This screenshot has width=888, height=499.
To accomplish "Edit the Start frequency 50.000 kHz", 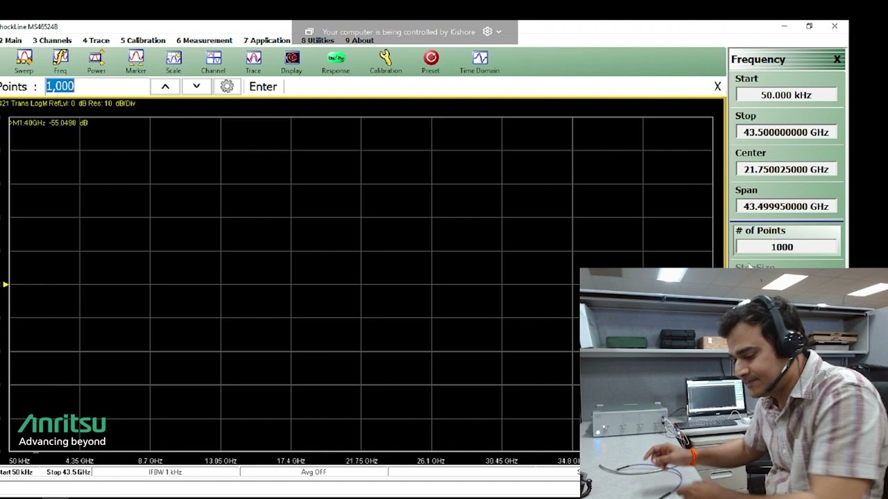I will 786,95.
